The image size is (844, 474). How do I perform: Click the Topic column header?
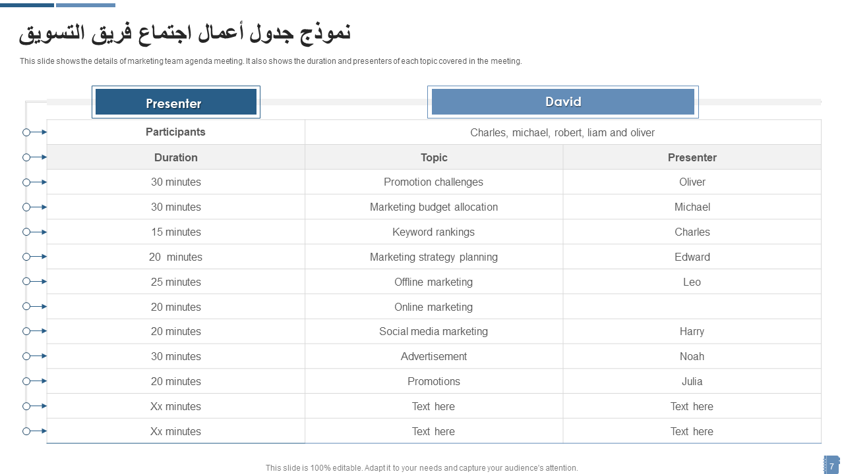click(434, 157)
